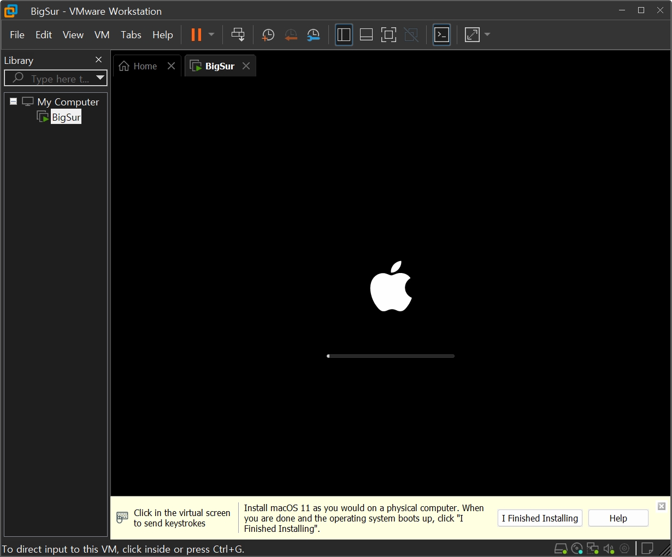Minimize the VMware Workstation window
This screenshot has width=672, height=557.
pyautogui.click(x=622, y=10)
